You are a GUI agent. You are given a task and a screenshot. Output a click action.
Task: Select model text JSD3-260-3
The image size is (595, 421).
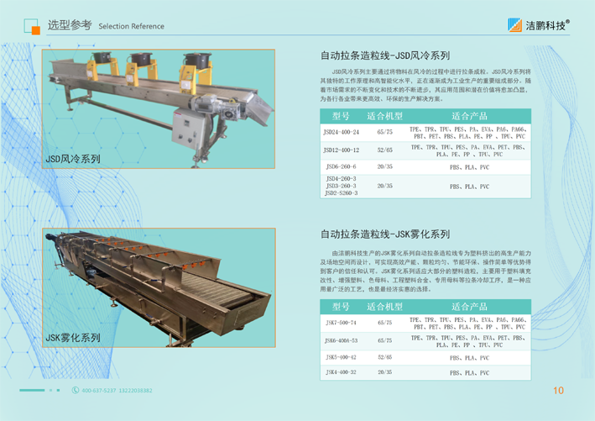[341, 186]
